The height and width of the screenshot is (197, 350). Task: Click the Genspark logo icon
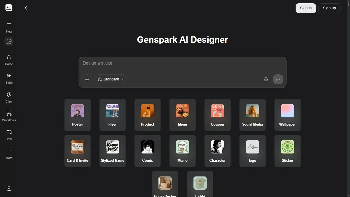click(x=9, y=8)
